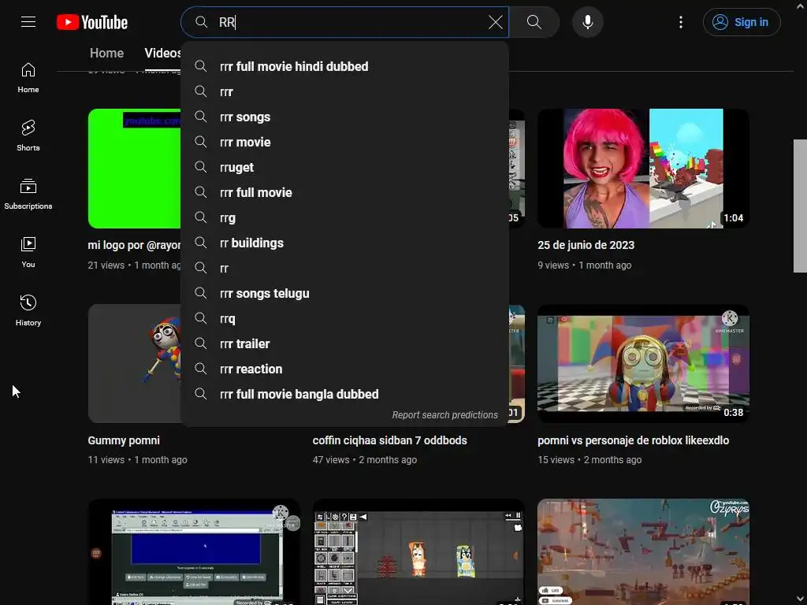Select the plain 'rr' suggestion

tap(345, 268)
